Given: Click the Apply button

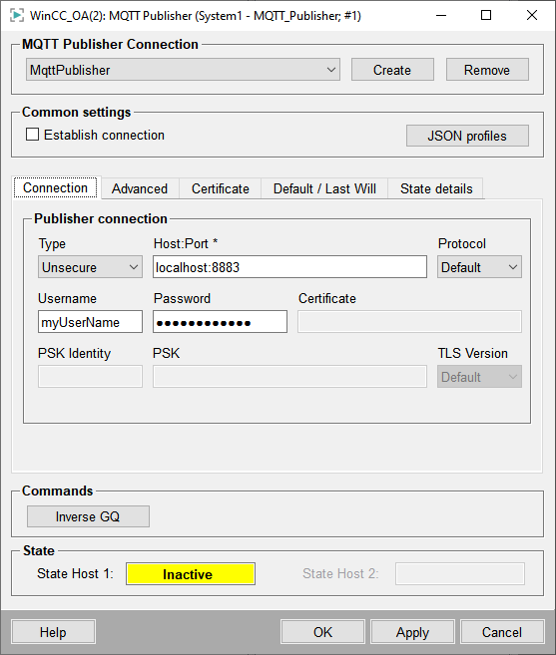Looking at the screenshot, I should [412, 632].
